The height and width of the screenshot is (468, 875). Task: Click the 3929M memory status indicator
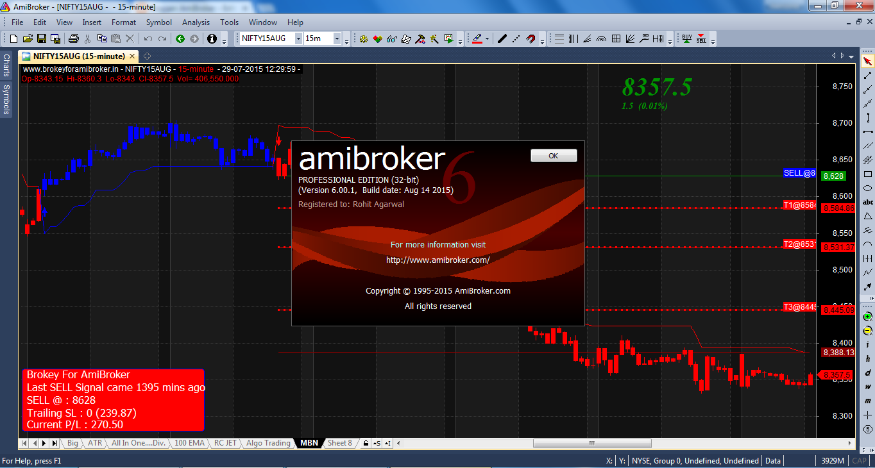(832, 460)
